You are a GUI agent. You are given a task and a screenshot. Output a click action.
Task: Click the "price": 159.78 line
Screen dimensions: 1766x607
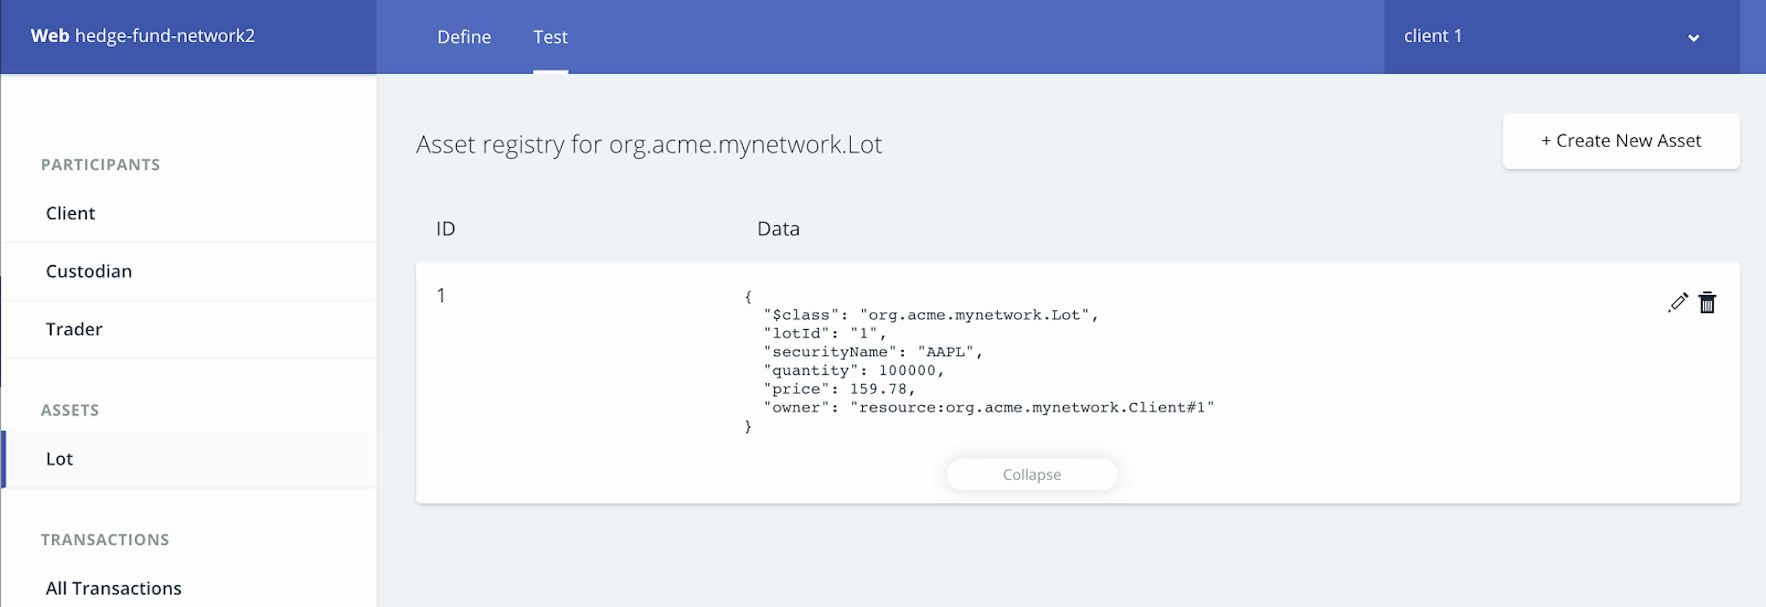coord(840,389)
